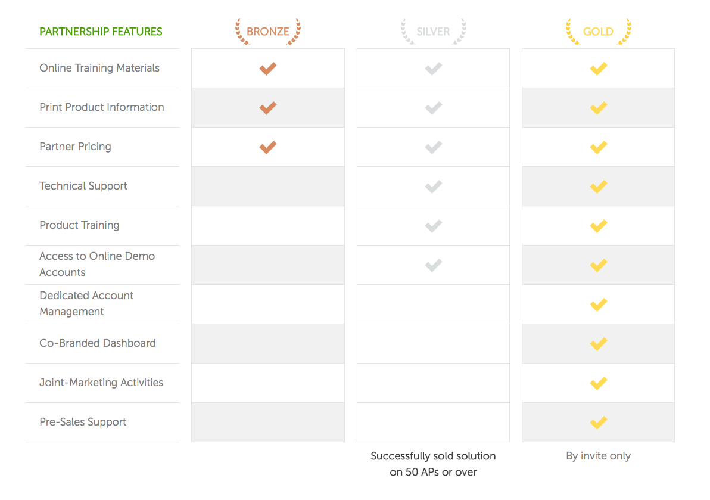
Task: Click the Online Training Materials label
Action: 99,68
